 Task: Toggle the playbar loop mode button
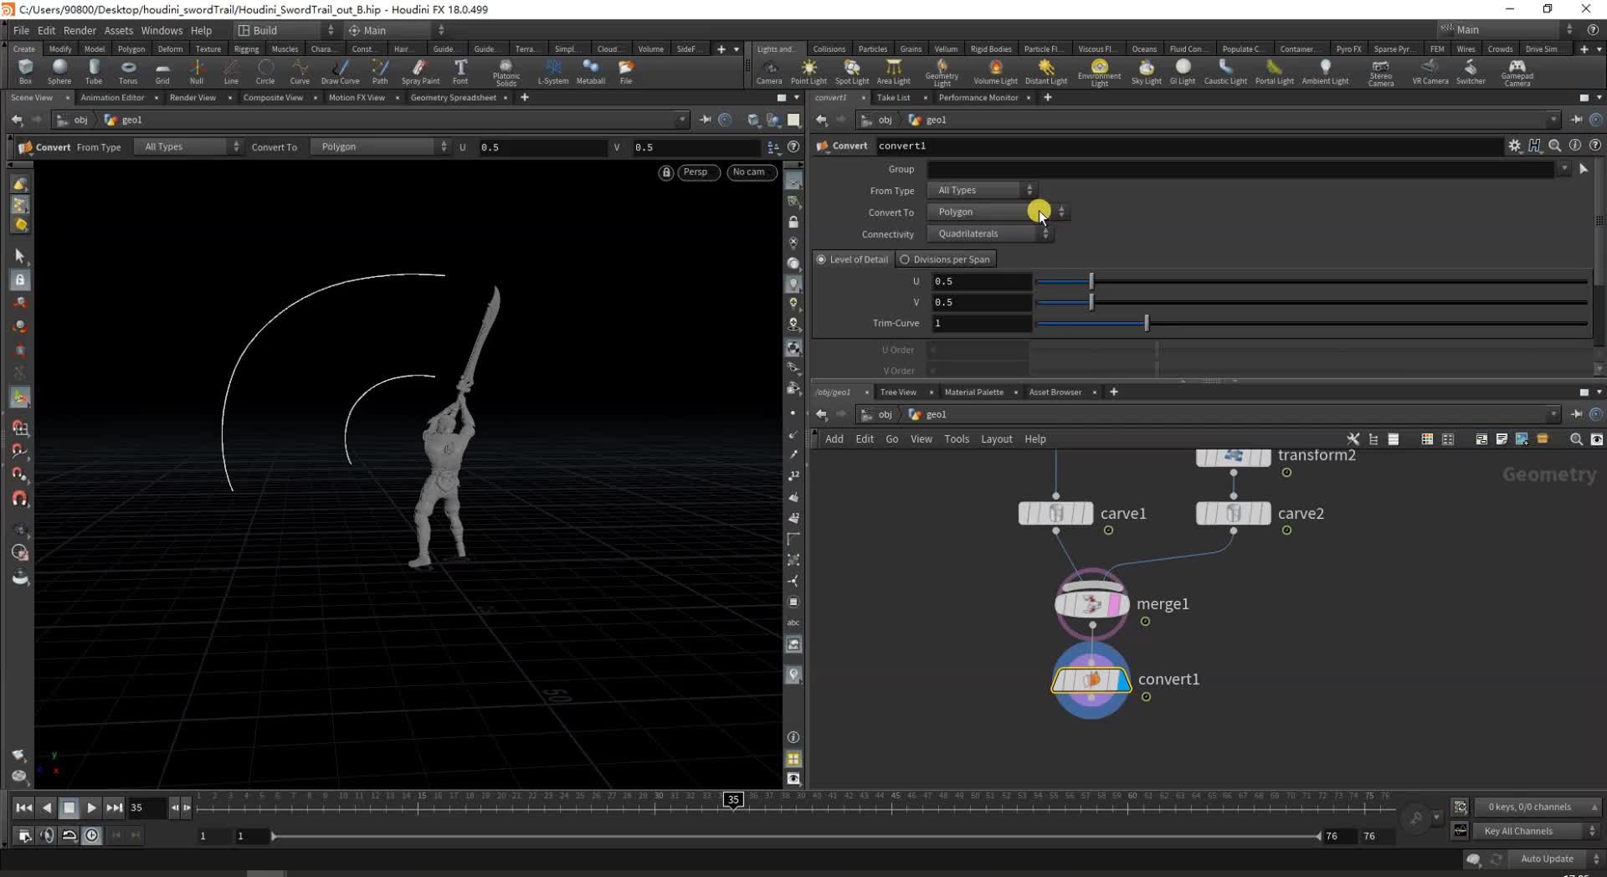coord(69,835)
